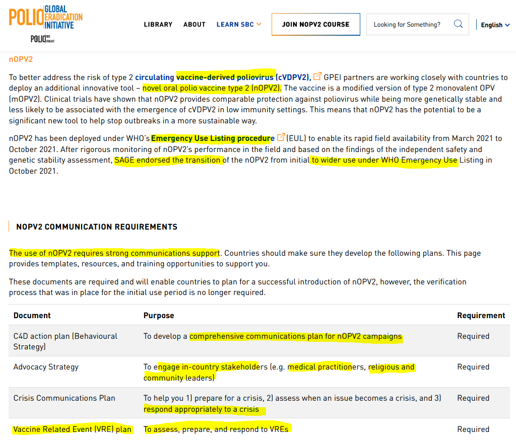Click Required in the VRE plan row
The width and height of the screenshot is (516, 443).
click(473, 429)
